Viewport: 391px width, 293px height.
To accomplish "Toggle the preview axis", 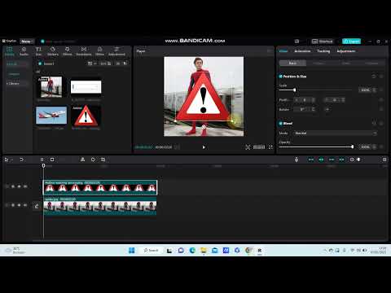I will 341,160.
